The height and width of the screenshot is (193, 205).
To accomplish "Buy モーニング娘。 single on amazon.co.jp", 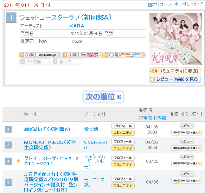I will 187,181.
